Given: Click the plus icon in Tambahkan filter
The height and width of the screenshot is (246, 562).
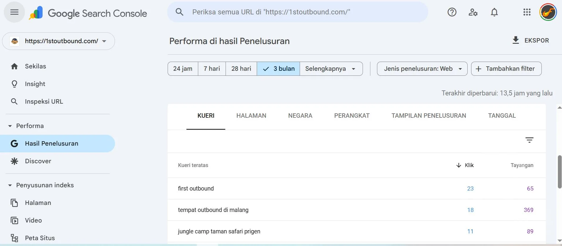Looking at the screenshot, I should click(478, 69).
